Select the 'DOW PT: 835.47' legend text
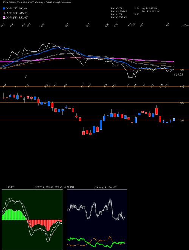 point(17,17)
